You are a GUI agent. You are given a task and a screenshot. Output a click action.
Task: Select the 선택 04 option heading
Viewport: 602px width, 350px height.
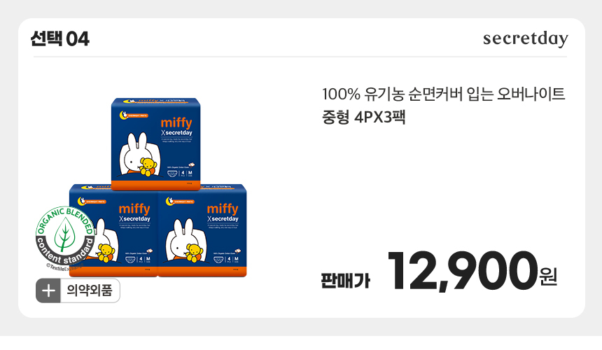click(x=59, y=38)
